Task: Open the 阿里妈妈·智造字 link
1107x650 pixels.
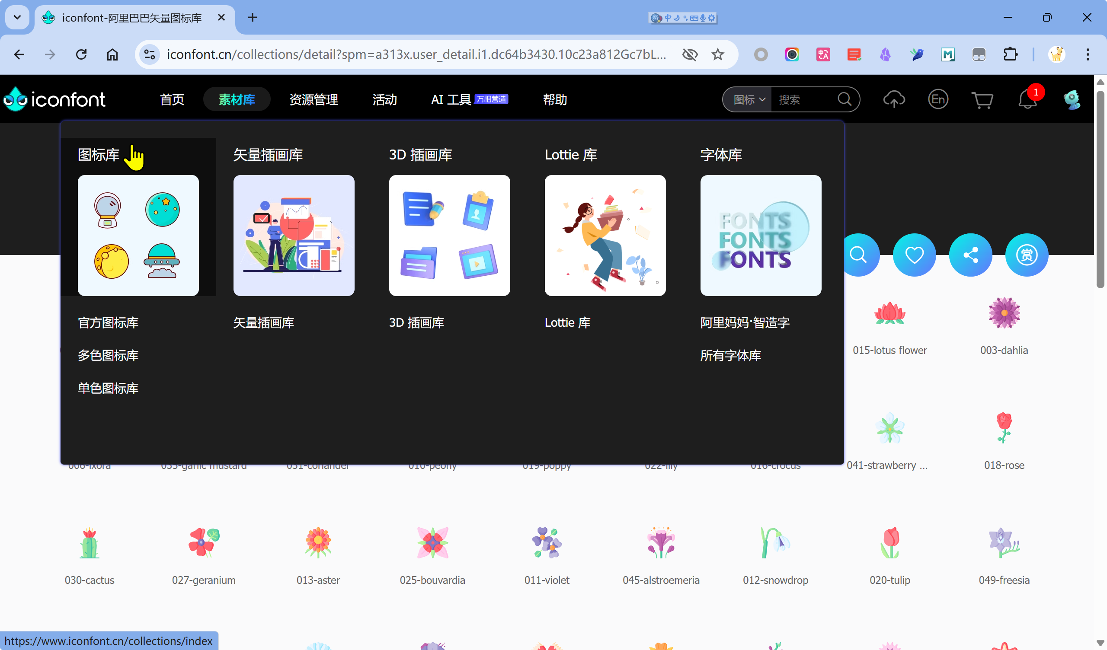Action: [x=745, y=323]
